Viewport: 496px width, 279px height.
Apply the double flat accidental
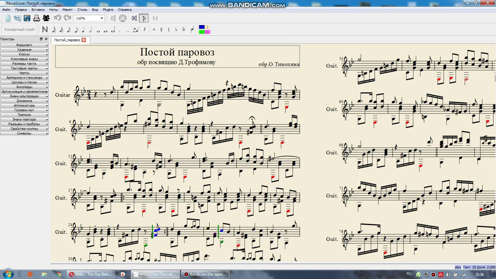(x=184, y=29)
